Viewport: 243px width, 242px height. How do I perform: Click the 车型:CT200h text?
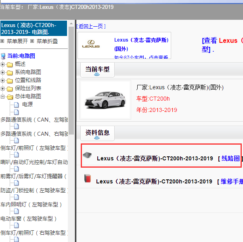[x=153, y=99]
